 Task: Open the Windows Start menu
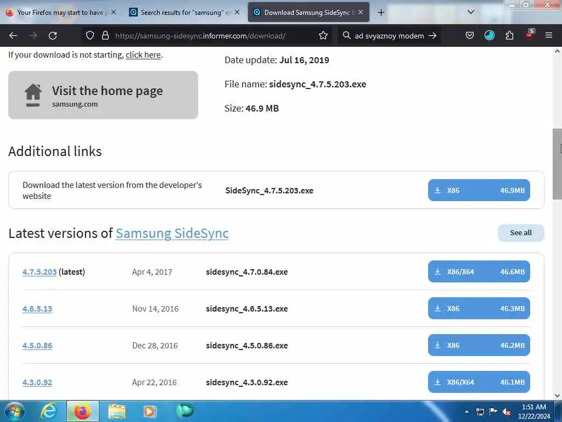[x=14, y=411]
